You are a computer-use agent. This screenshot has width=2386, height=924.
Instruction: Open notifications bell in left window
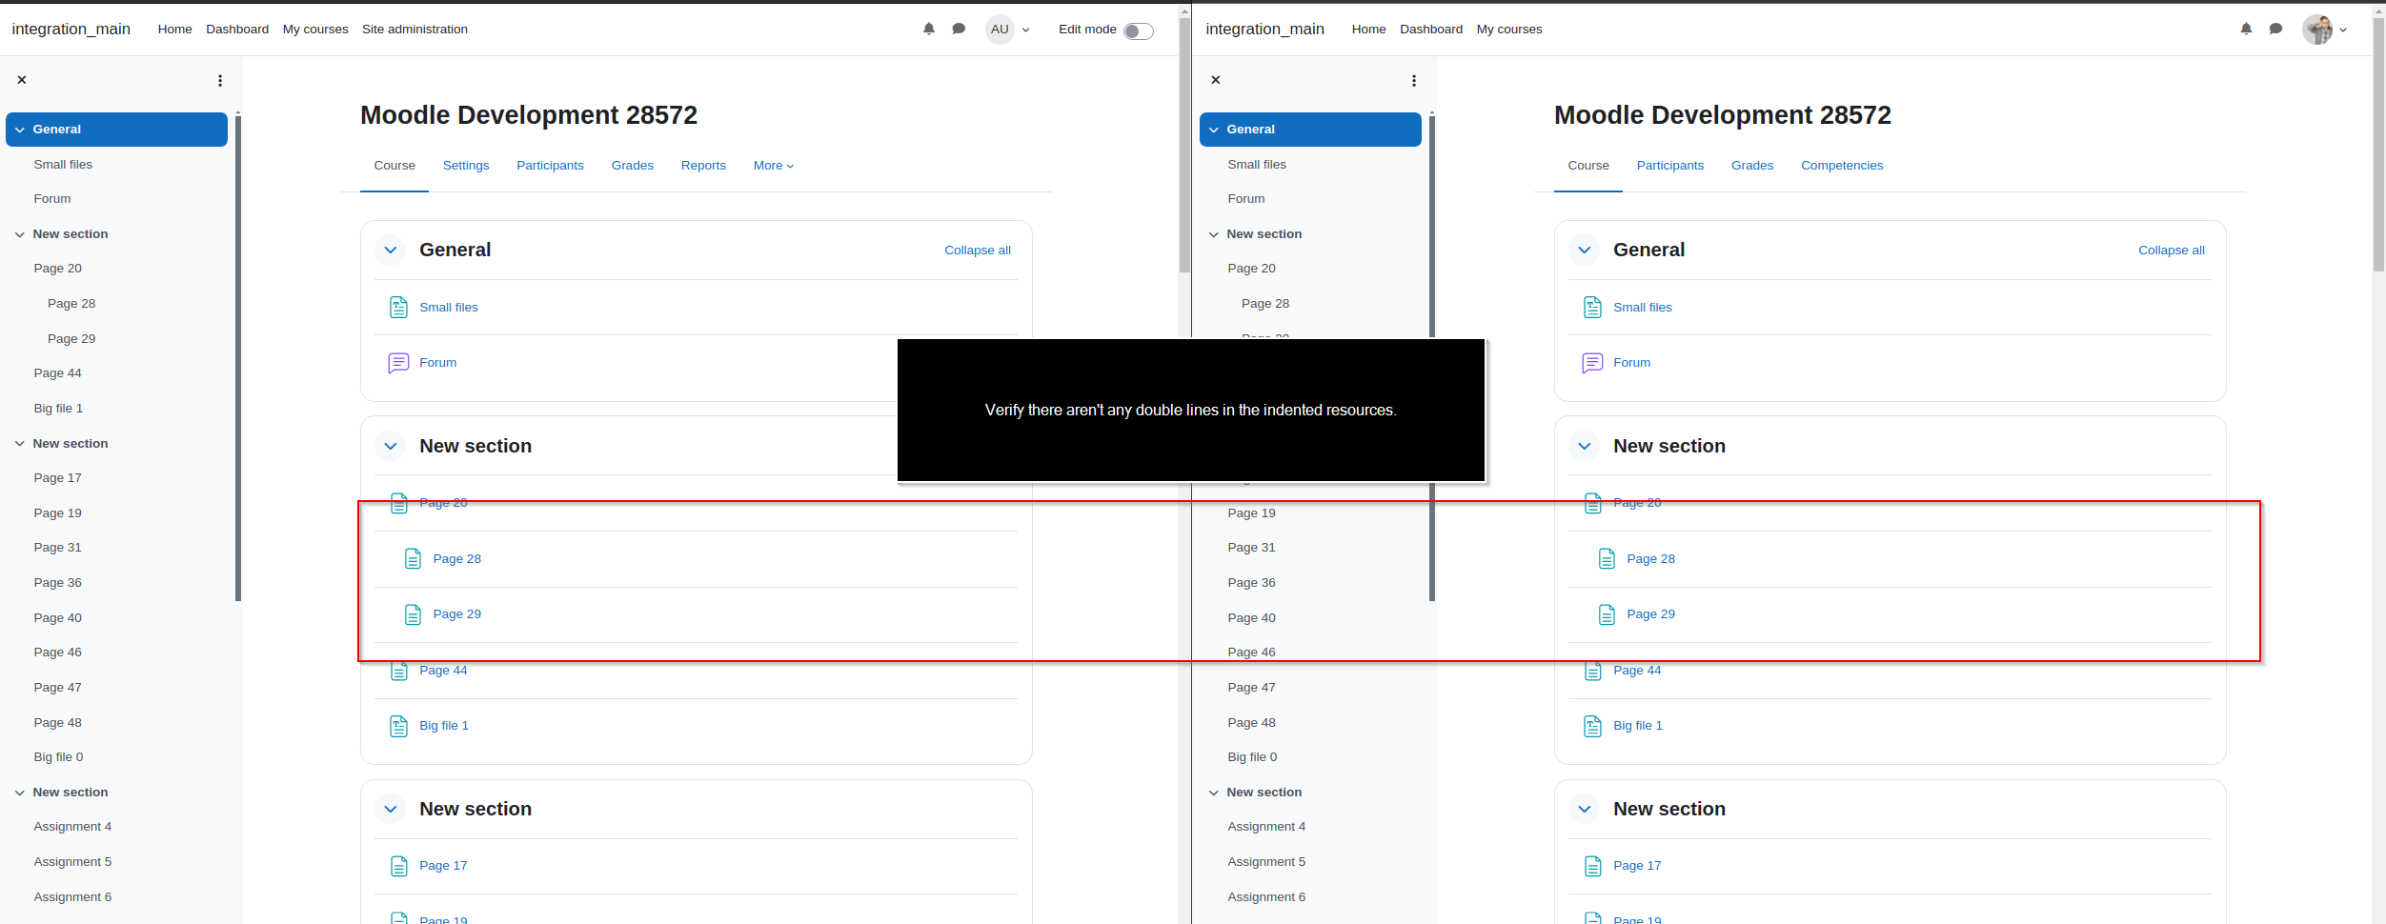[x=929, y=30]
